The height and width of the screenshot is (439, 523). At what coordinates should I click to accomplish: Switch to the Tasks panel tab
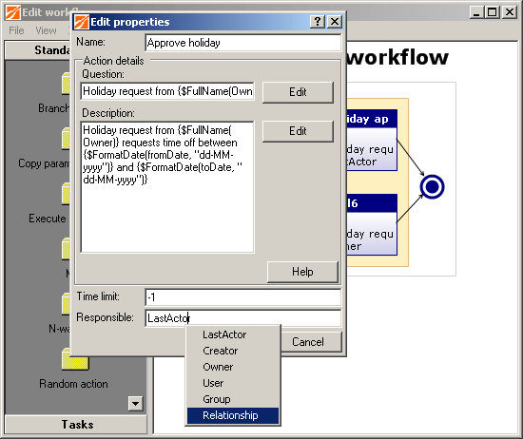click(76, 425)
